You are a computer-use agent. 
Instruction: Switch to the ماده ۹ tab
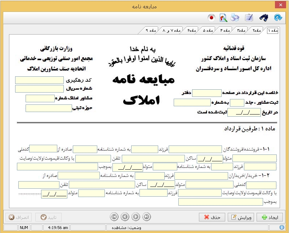151,30
